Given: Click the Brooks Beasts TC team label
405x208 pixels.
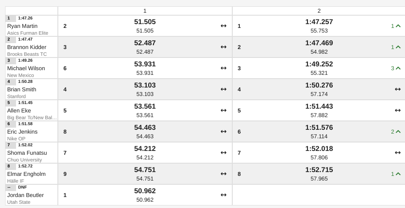Looking at the screenshot, I should pos(27,55).
